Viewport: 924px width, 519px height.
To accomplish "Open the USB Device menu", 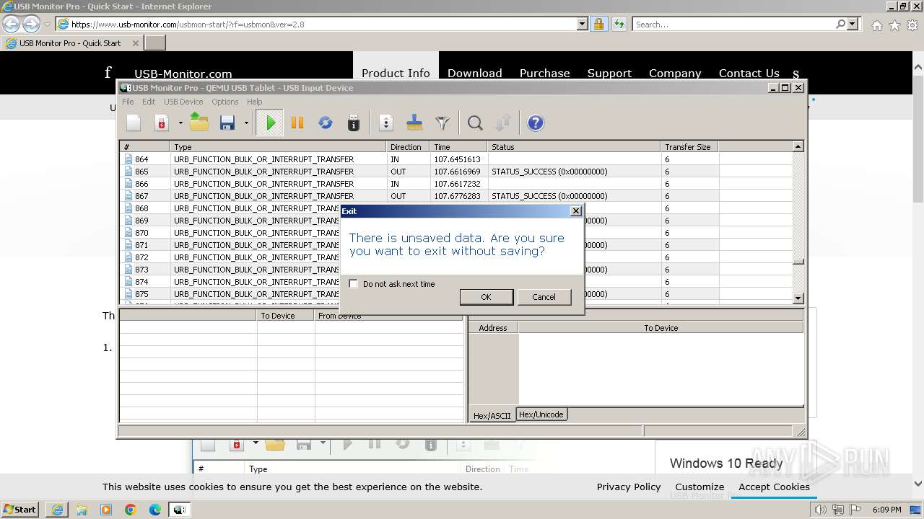I will click(x=183, y=102).
